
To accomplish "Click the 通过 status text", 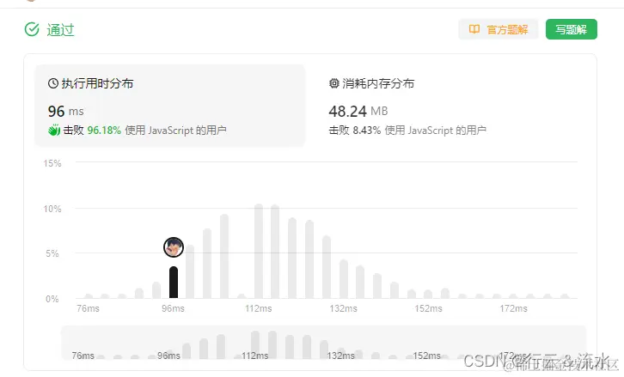I will [x=60, y=30].
